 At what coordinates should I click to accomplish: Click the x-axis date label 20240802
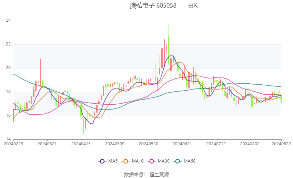click(250, 144)
